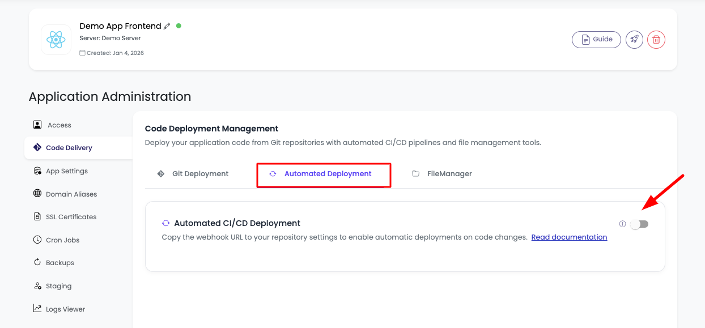Click the Guide button
705x328 pixels.
click(x=596, y=39)
